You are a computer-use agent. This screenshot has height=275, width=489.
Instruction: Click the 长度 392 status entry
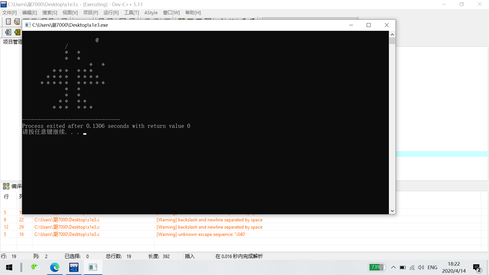pyautogui.click(x=159, y=256)
